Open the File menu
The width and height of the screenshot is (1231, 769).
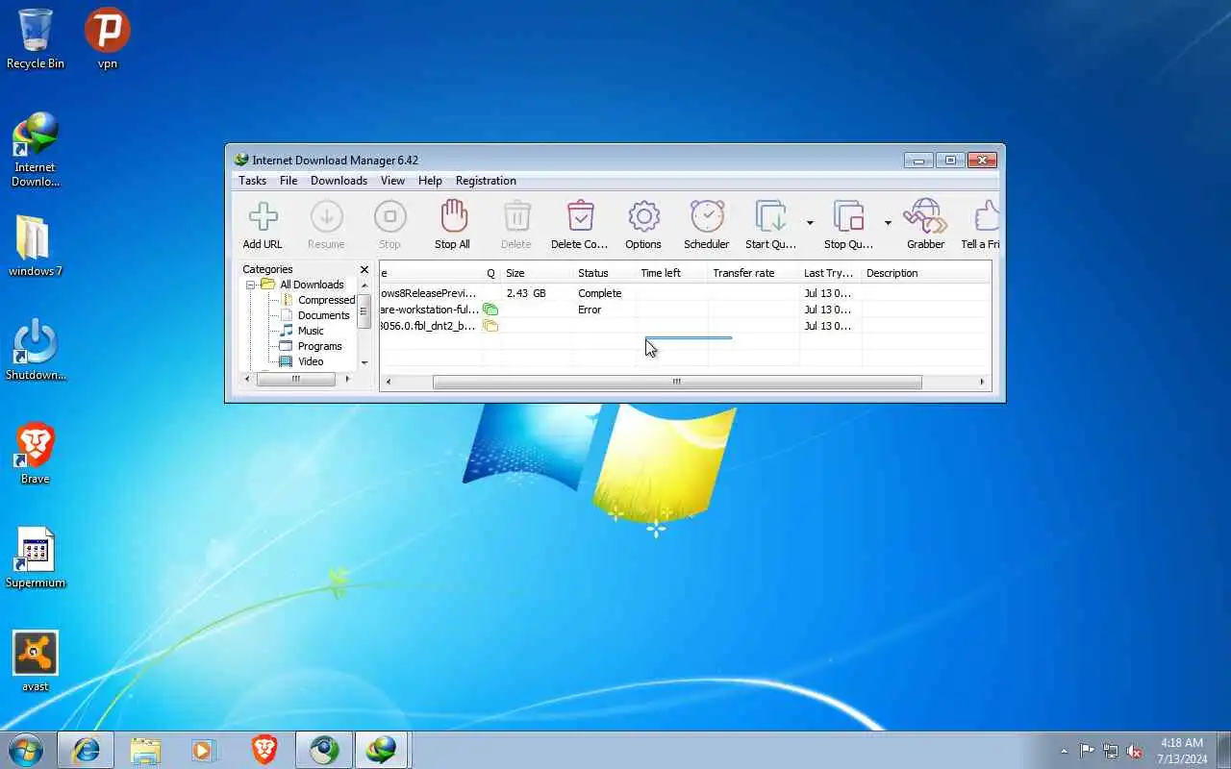tap(289, 181)
